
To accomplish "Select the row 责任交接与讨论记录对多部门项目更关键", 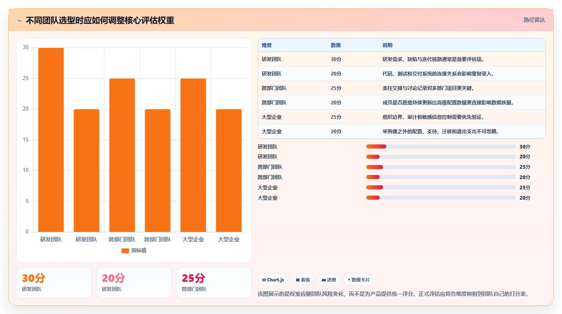I will 402,88.
